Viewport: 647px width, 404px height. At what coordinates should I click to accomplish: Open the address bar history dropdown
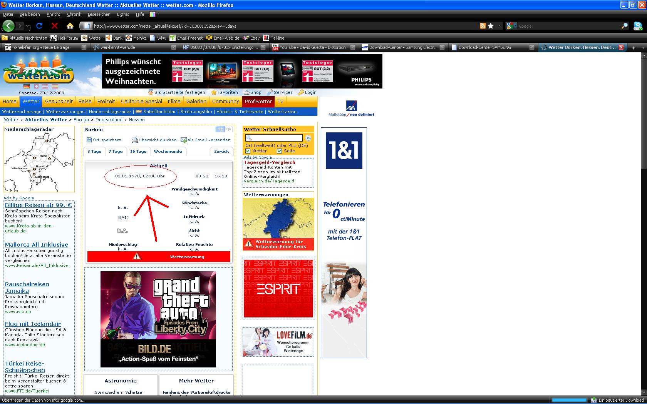pos(499,26)
